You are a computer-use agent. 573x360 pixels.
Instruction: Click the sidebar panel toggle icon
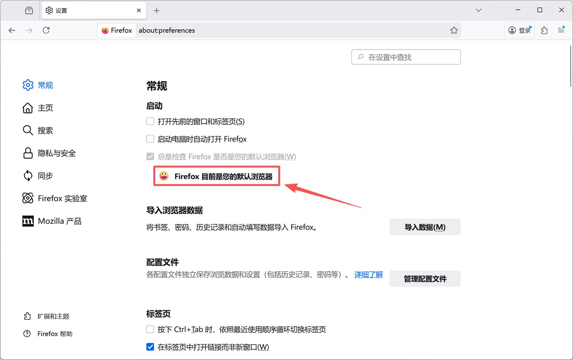pos(28,10)
